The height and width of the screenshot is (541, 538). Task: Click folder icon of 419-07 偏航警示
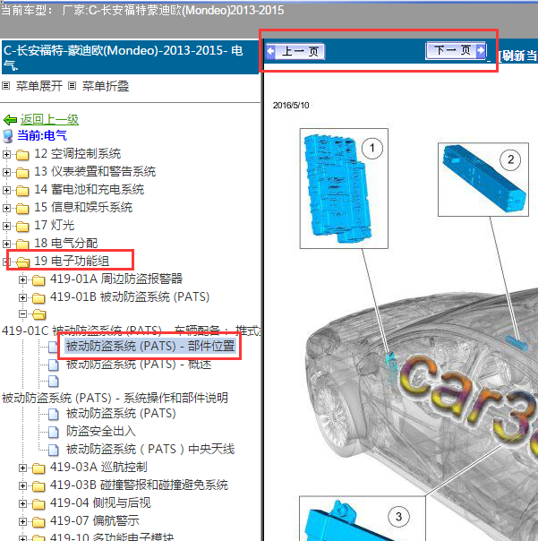coord(38,522)
